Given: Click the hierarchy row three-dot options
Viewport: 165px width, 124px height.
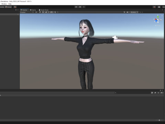Looking at the screenshot, I should (x=18, y=14).
